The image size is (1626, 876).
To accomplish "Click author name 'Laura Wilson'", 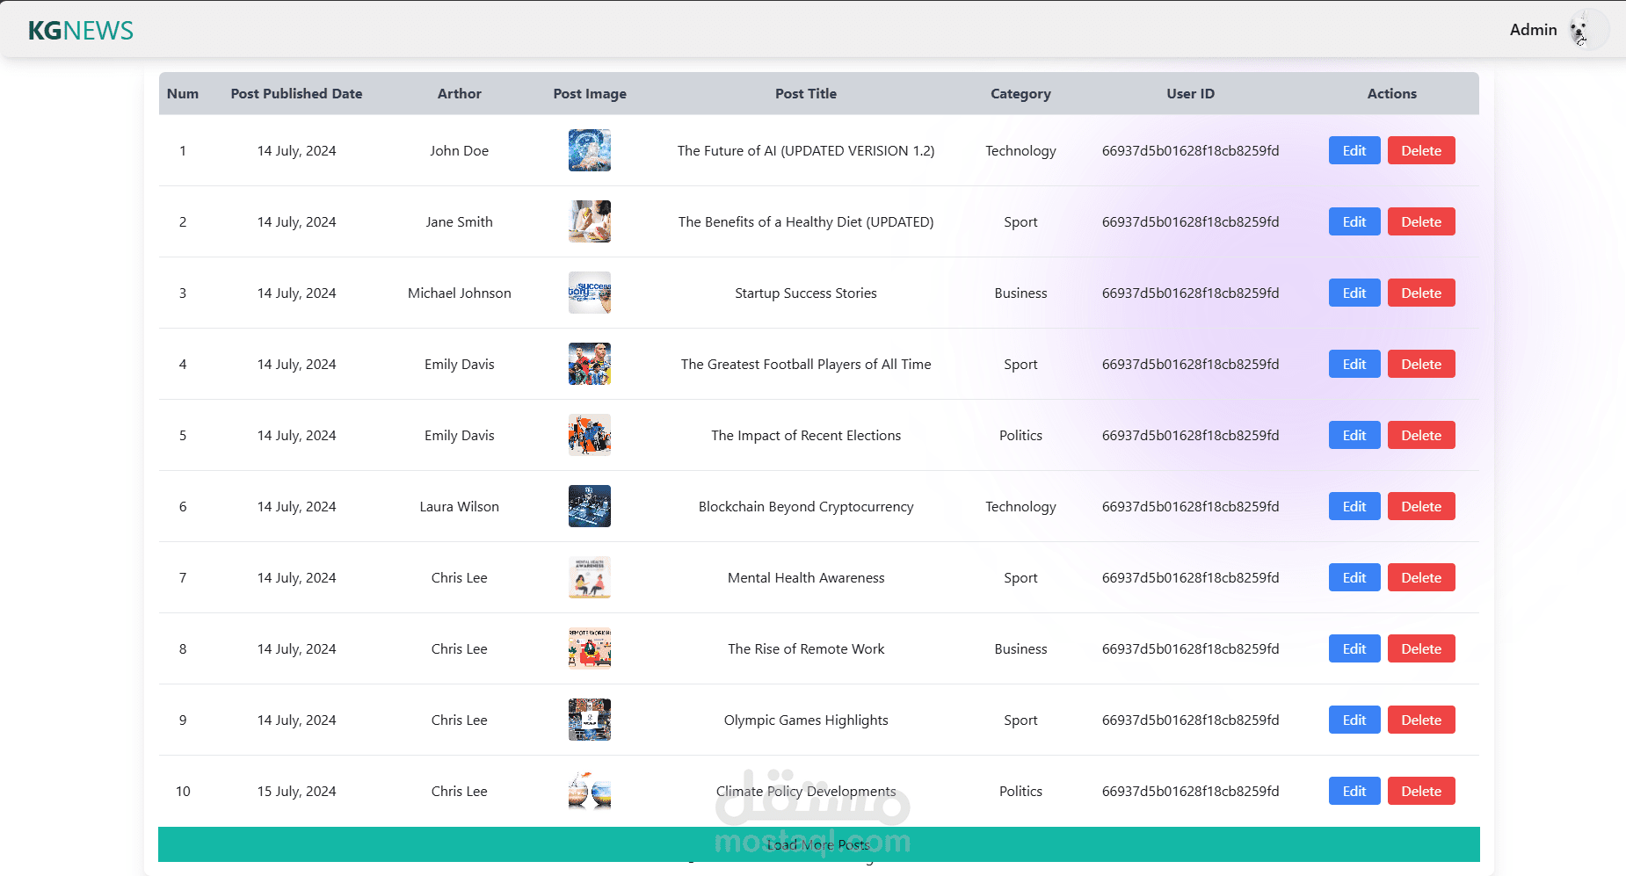I will 460,507.
